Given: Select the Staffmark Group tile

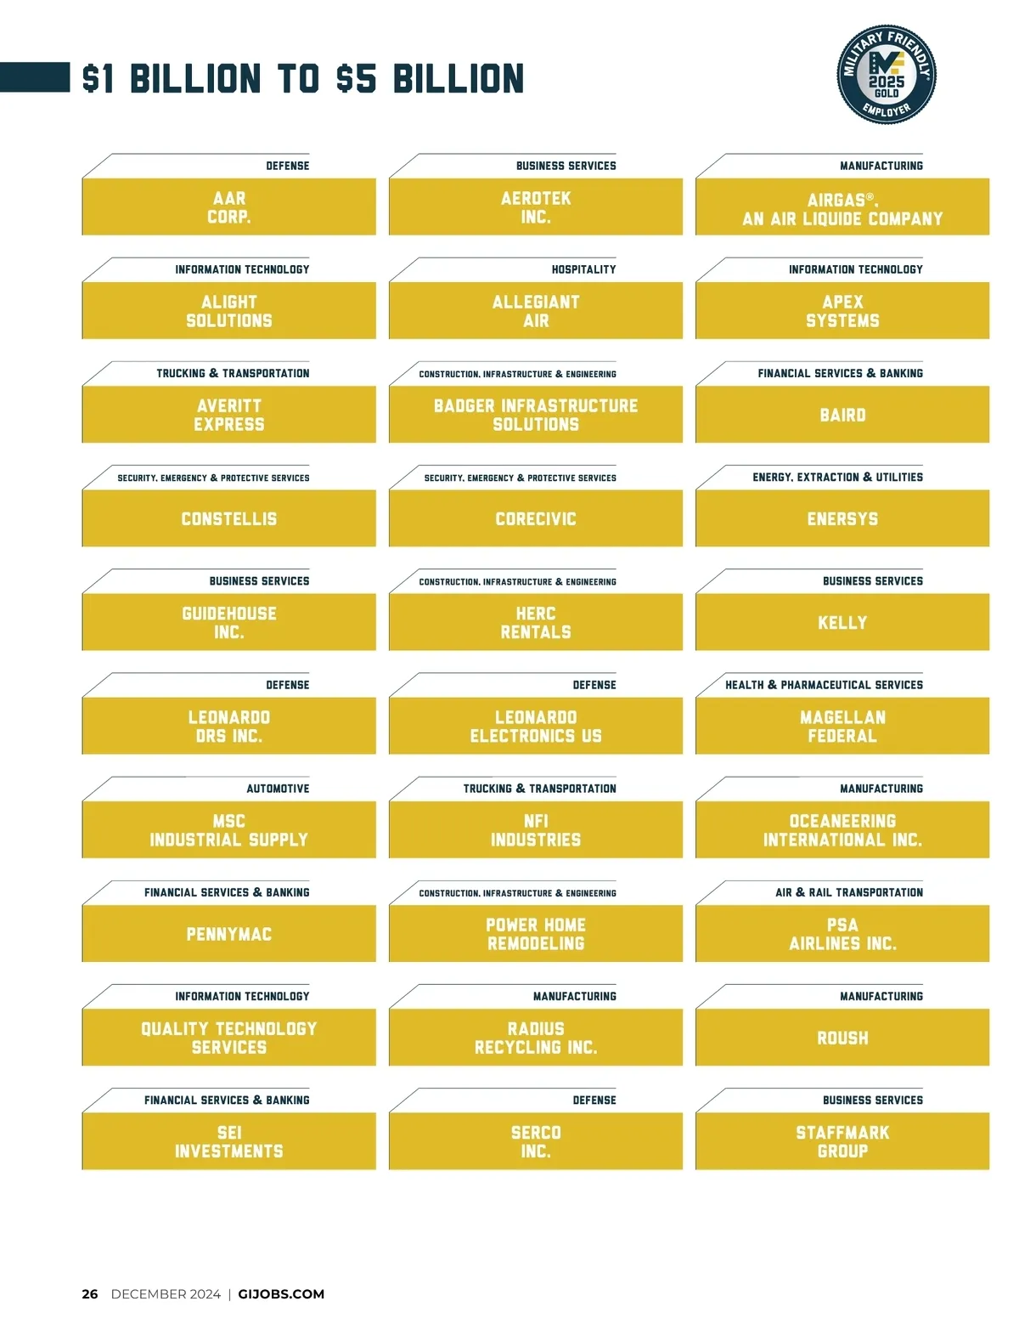Looking at the screenshot, I should (x=842, y=1141).
